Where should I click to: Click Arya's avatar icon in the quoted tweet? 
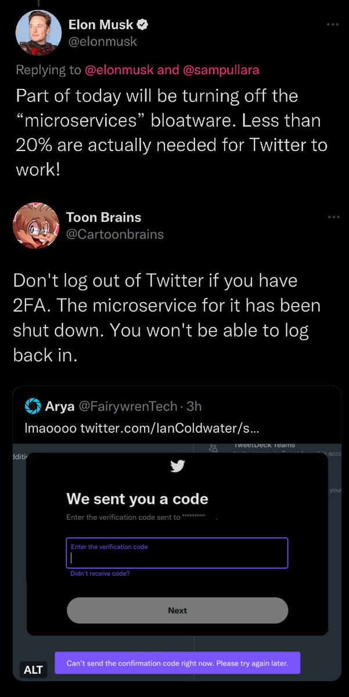33,407
